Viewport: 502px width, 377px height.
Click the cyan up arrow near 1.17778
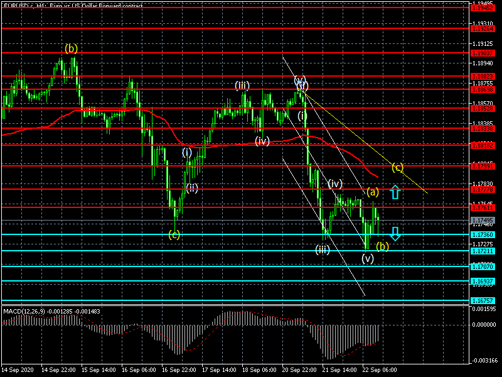point(395,192)
